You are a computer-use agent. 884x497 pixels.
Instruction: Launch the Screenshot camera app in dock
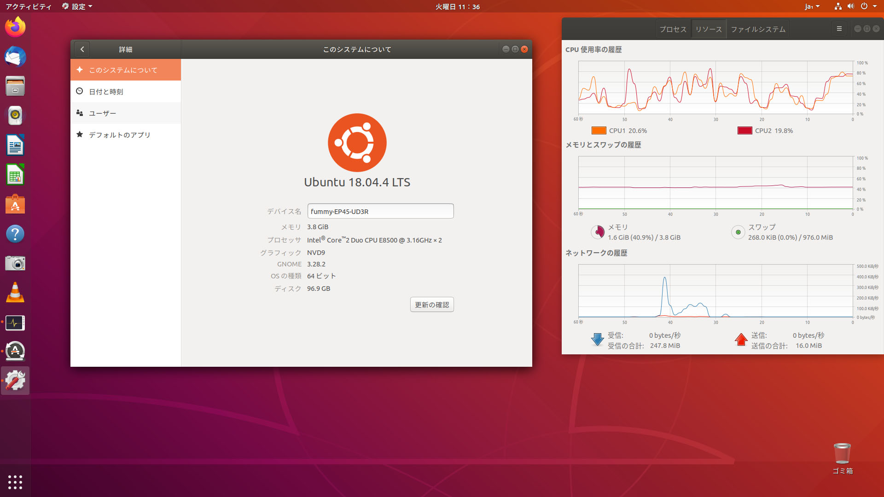[x=15, y=263]
